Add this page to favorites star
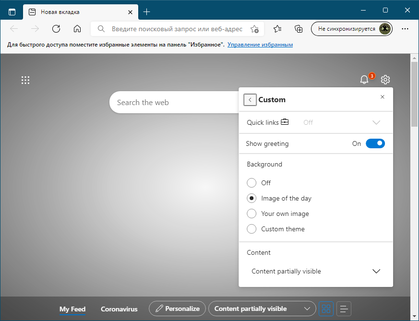The image size is (419, 321). [254, 29]
